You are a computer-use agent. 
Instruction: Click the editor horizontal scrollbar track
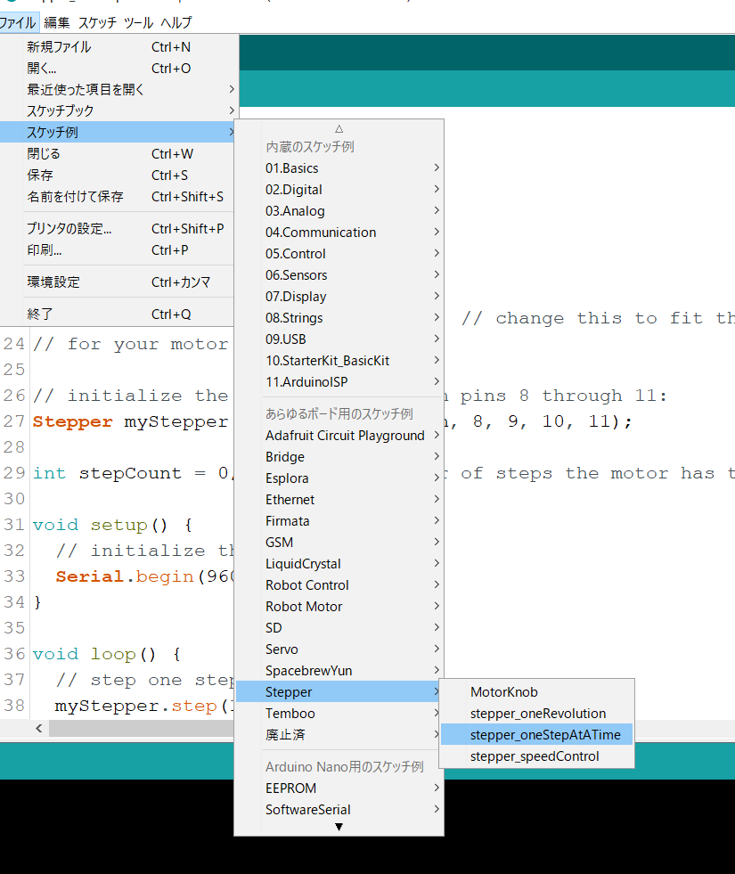coord(142,727)
